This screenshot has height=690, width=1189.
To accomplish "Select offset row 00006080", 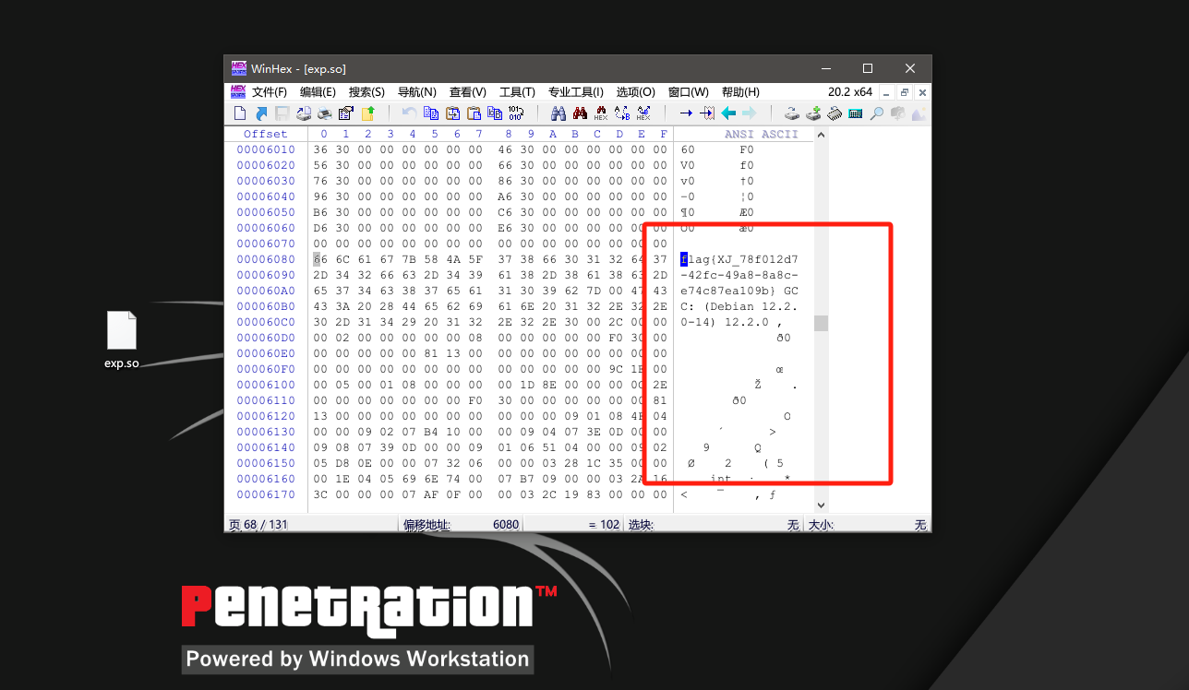I will (x=266, y=259).
